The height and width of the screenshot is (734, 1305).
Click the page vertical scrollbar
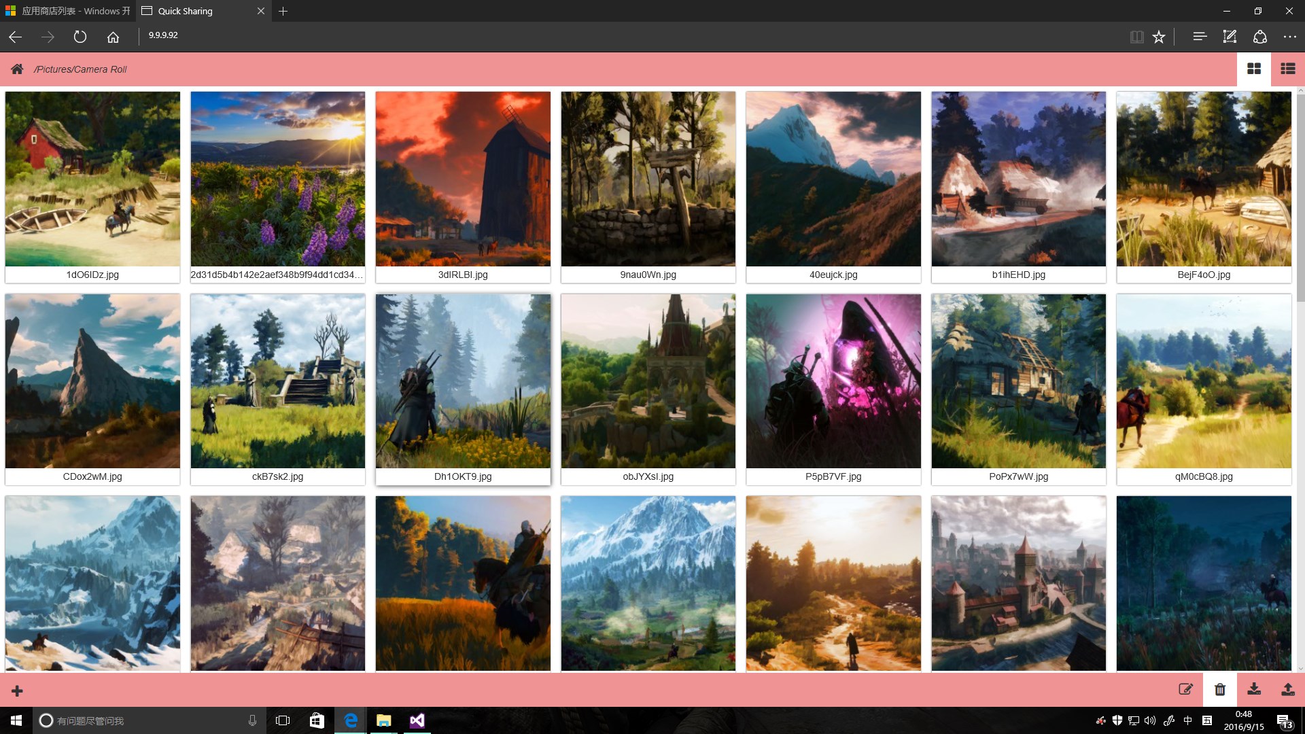1300,197
